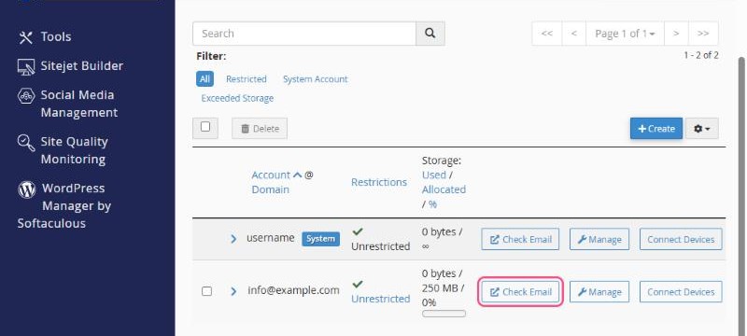Open the gear settings dropdown
Viewport: 747px width, 336px height.
click(x=702, y=129)
